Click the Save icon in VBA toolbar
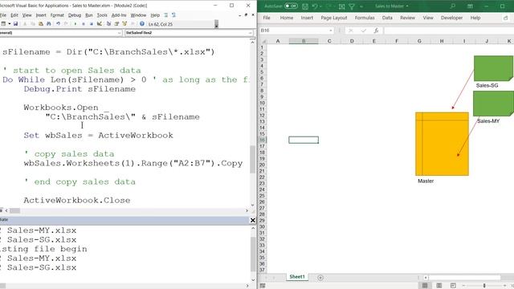 (15, 23)
